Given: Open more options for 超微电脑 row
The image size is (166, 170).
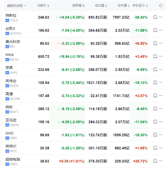Looking at the screenshot, I should (x=161, y=161).
